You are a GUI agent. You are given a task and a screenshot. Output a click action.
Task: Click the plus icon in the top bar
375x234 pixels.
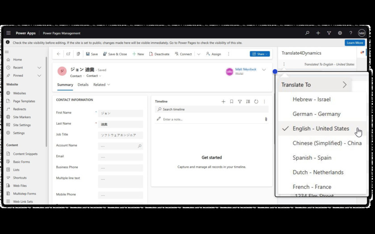click(318, 33)
